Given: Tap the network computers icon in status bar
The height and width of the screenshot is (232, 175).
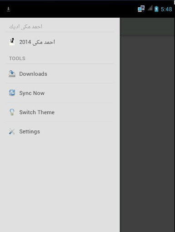Looking at the screenshot, I should (x=141, y=9).
